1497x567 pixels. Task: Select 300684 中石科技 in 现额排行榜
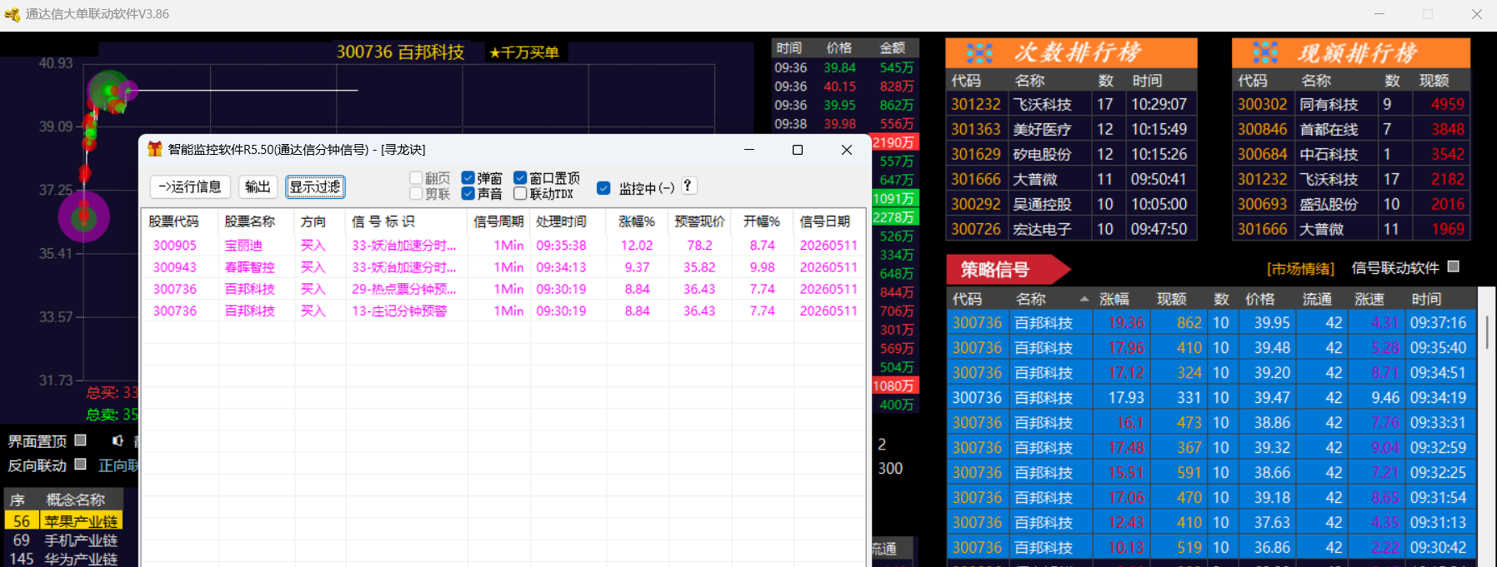click(x=1351, y=154)
